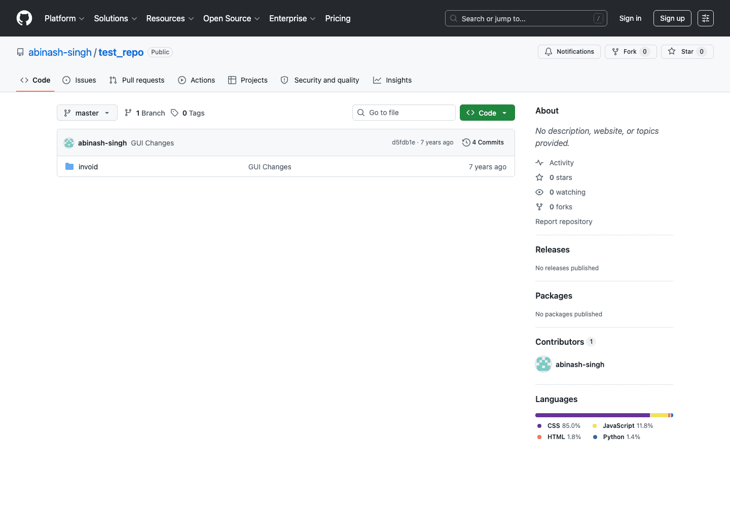Screen dimensions: 730x507
Task: Click the magnifier icon in Go to file
Action: click(x=361, y=113)
